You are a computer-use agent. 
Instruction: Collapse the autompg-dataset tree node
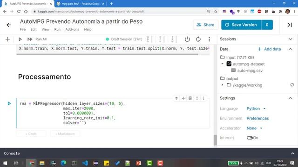(223, 64)
